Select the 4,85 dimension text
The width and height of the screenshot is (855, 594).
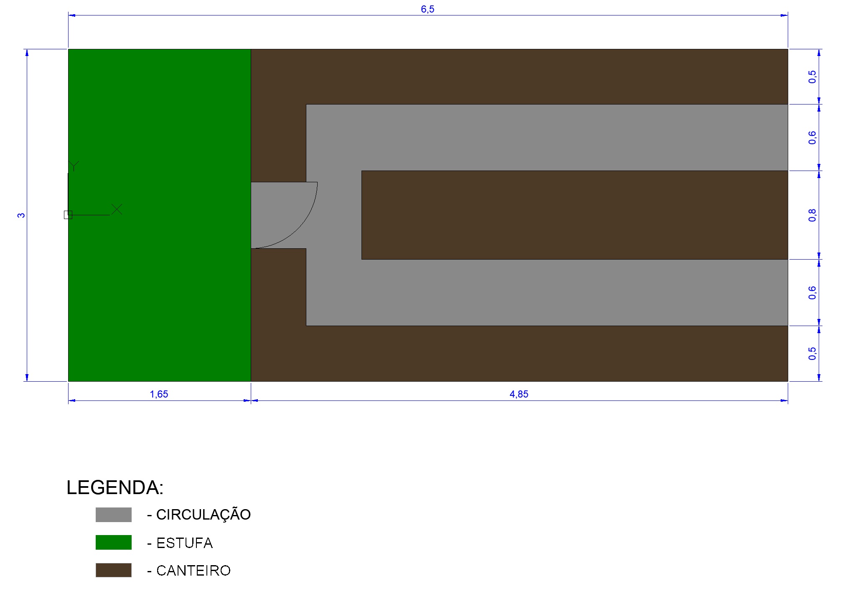coord(519,394)
